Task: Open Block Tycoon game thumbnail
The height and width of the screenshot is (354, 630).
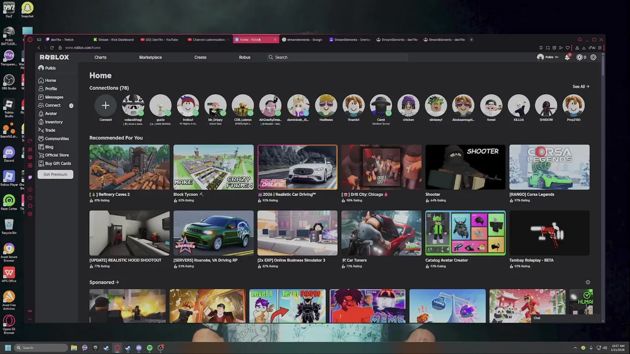Action: pos(214,167)
